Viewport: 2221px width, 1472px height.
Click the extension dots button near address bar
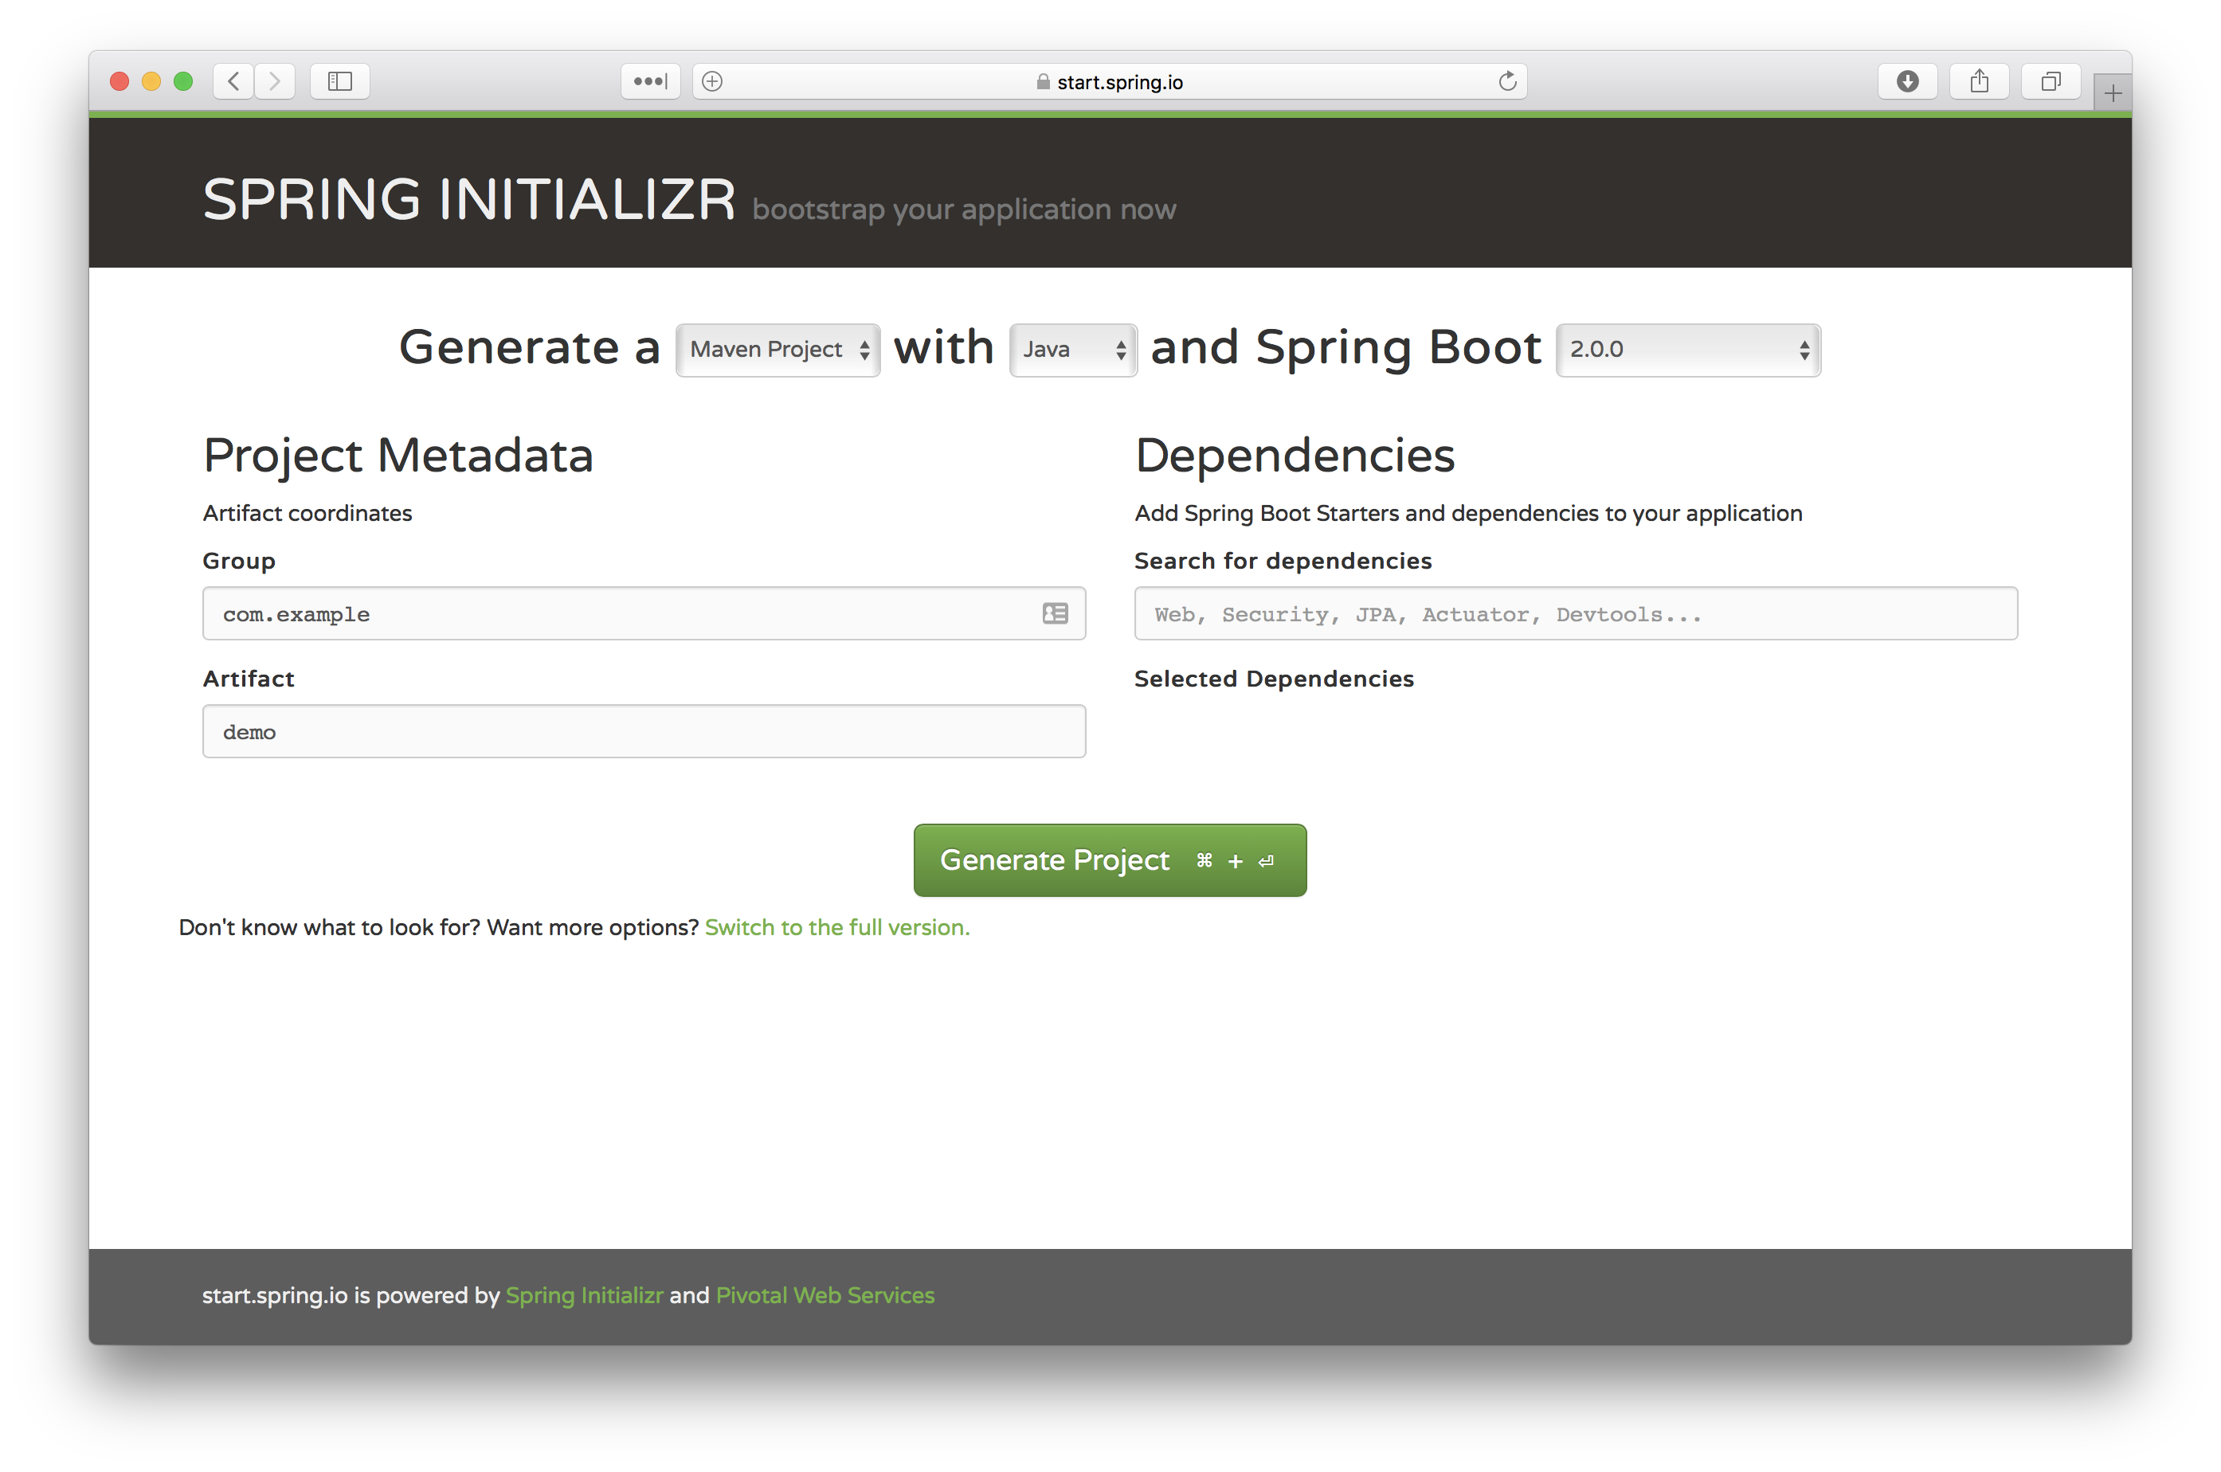pos(651,82)
